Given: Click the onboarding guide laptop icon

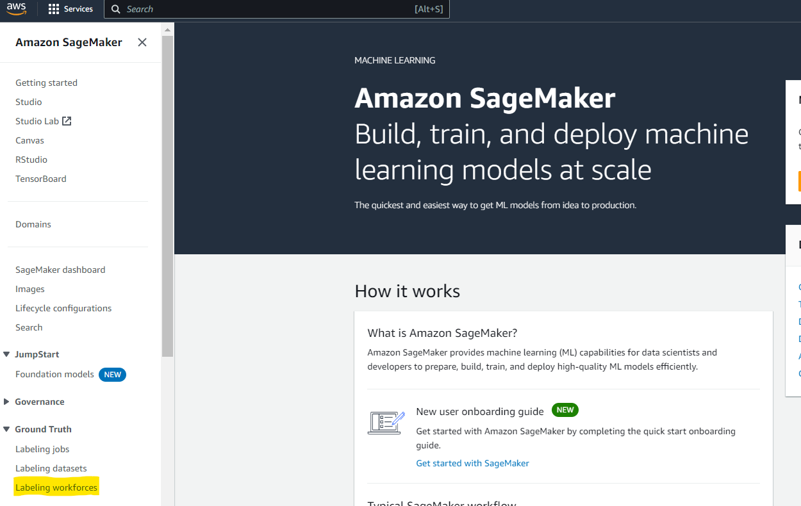Looking at the screenshot, I should pos(386,423).
